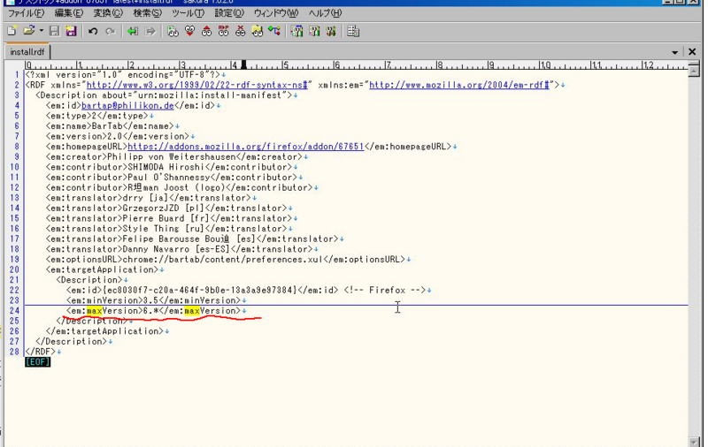Click the grey save floppy disk icon
Image resolution: width=708 pixels, height=447 pixels.
point(55,31)
